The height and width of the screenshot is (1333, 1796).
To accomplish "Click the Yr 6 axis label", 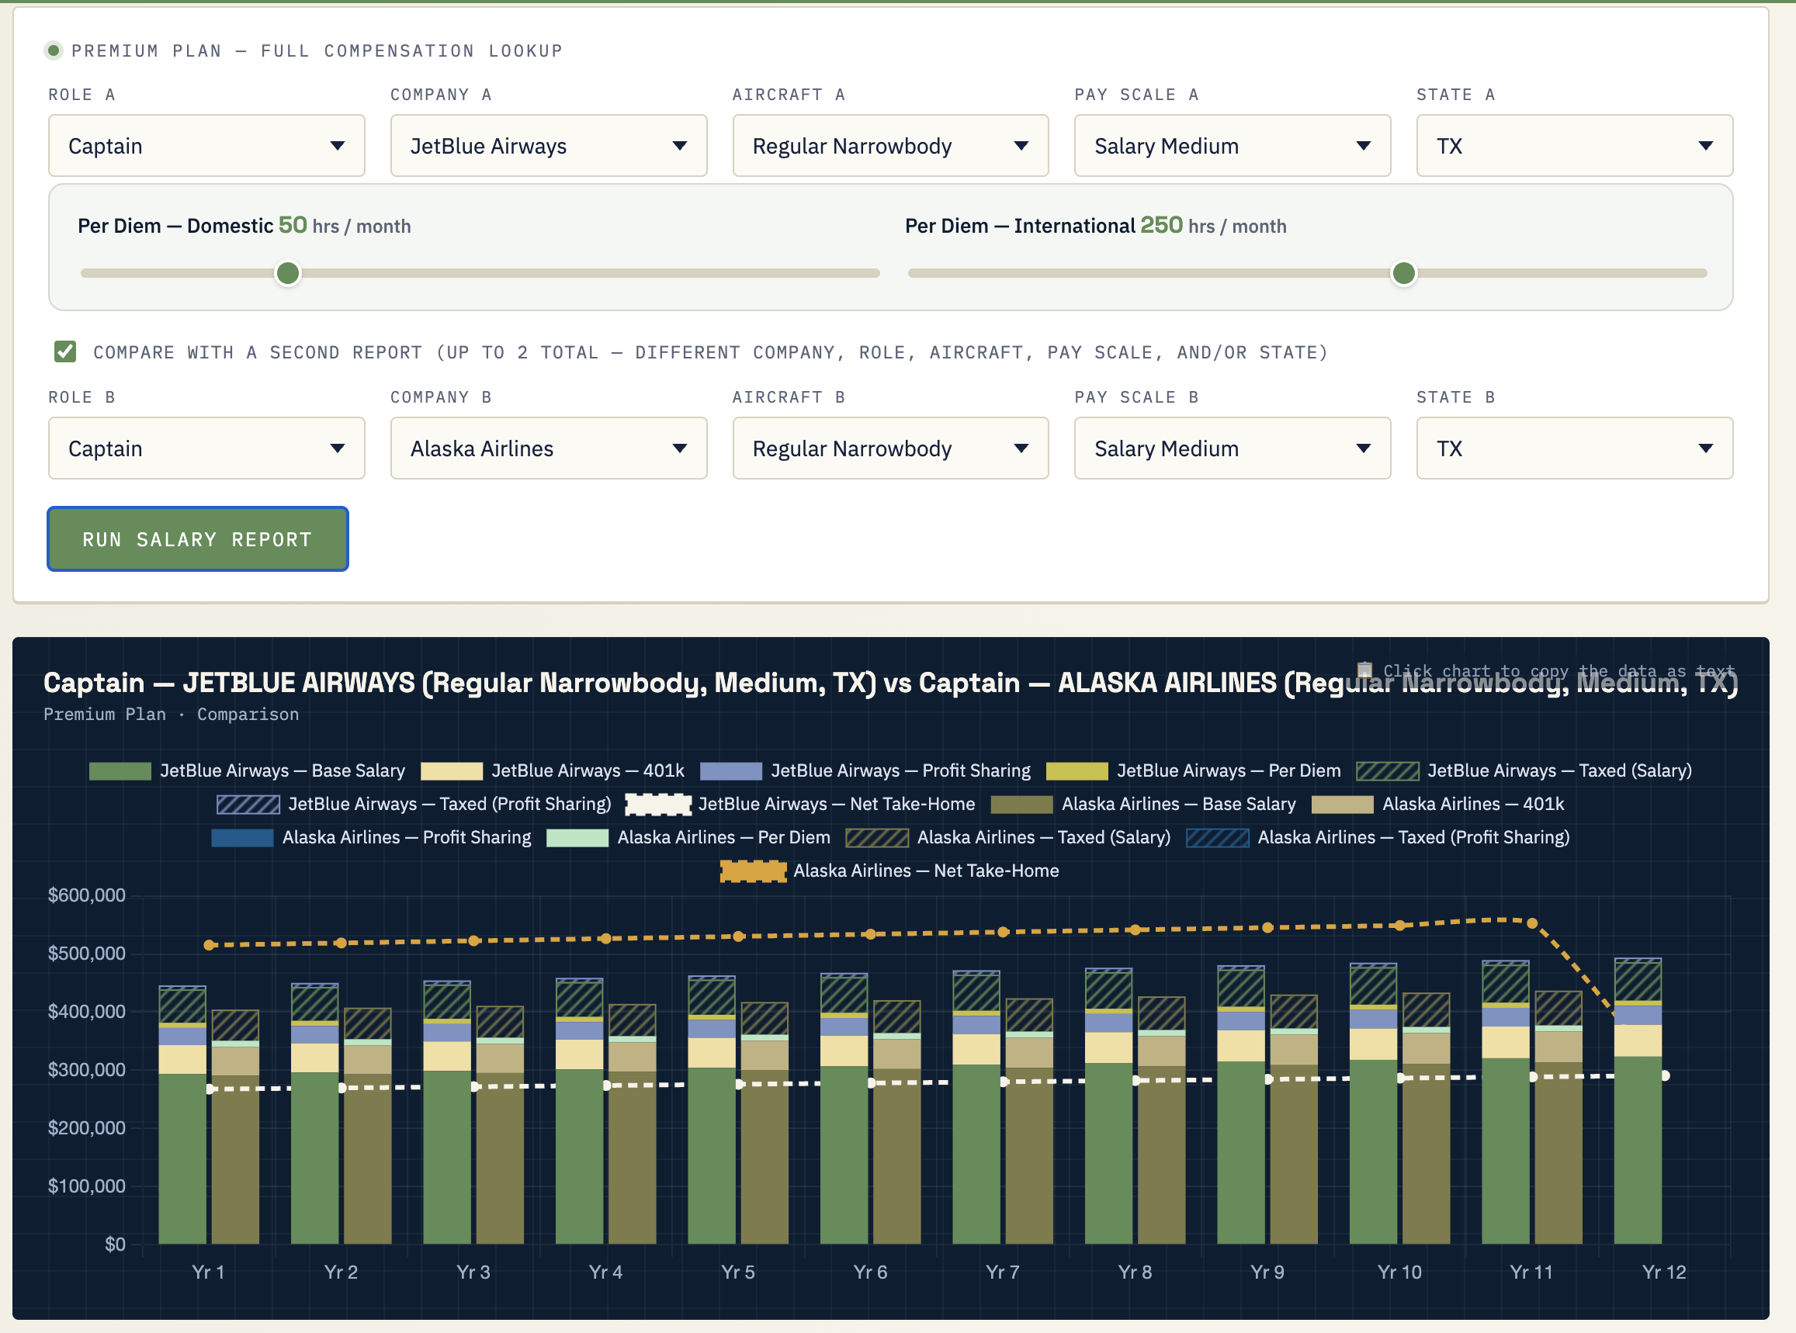I will pyautogui.click(x=870, y=1272).
